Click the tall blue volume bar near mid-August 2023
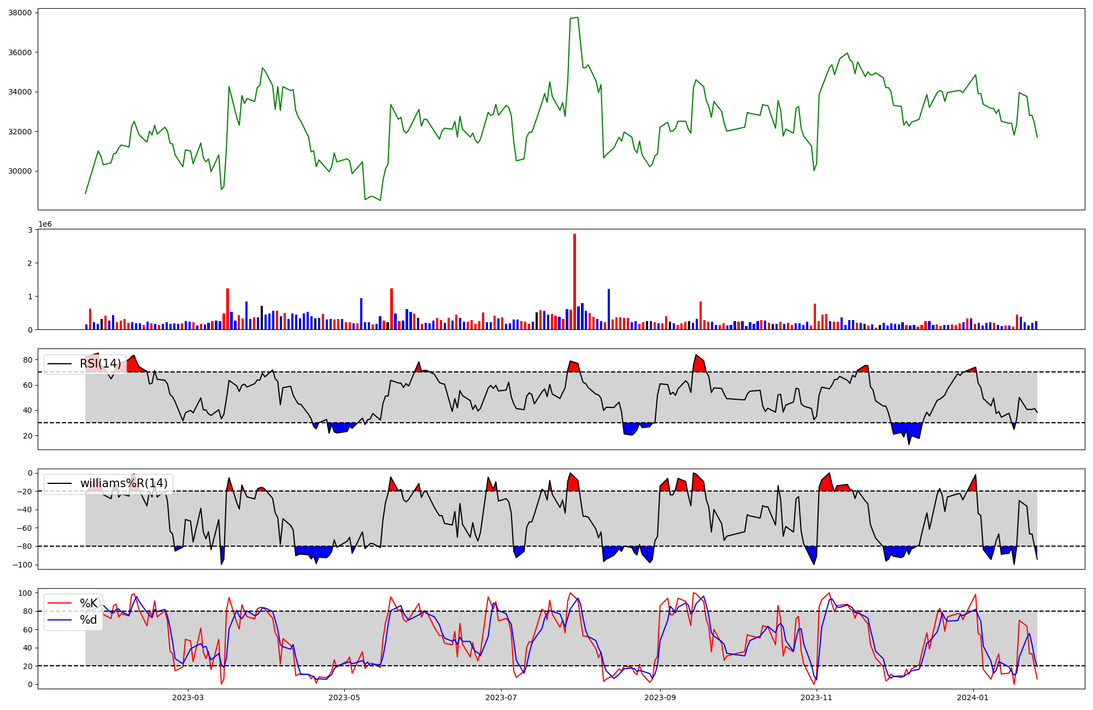 point(609,309)
